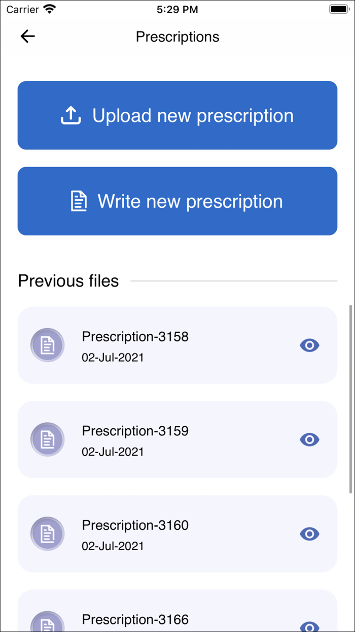
Task: Click the document icon on the write button
Action: [x=79, y=201]
